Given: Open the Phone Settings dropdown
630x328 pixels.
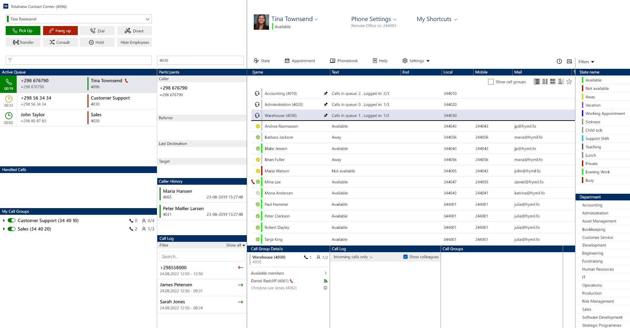Looking at the screenshot, I should (x=374, y=19).
